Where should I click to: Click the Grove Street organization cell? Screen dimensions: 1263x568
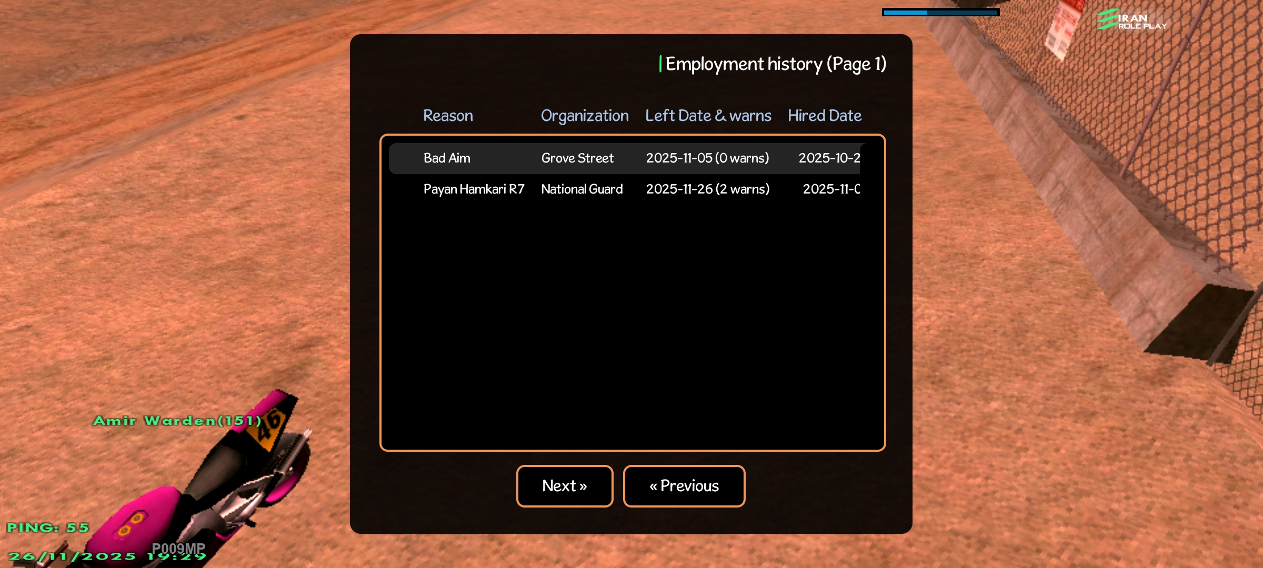[577, 158]
